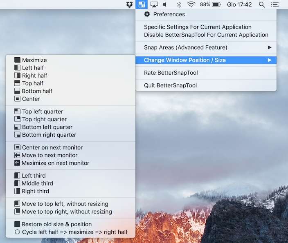Open Notification Center list icon
288x243 pixels.
coord(275,4)
